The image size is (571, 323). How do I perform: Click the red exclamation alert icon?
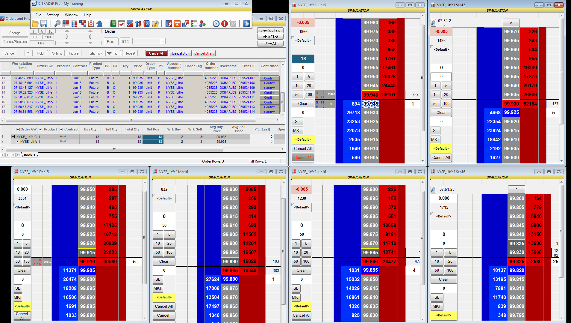[225, 24]
